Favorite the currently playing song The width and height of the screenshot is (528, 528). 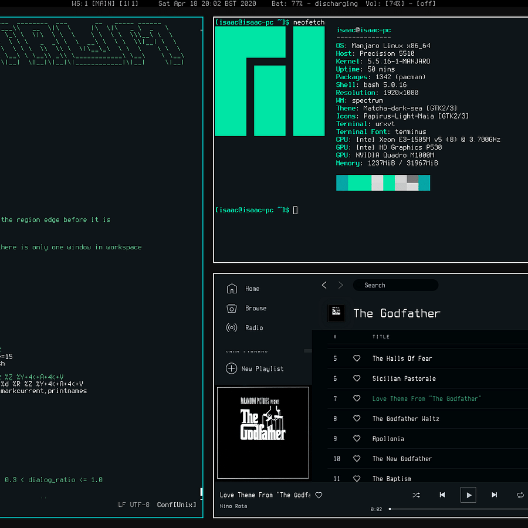[319, 495]
